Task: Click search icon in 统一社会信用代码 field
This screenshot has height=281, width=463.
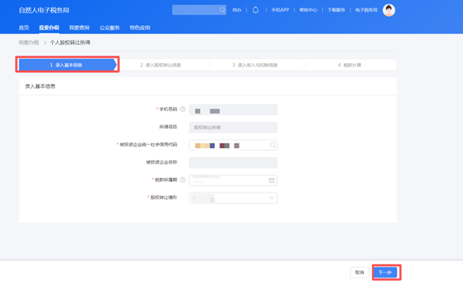Action: [x=271, y=145]
